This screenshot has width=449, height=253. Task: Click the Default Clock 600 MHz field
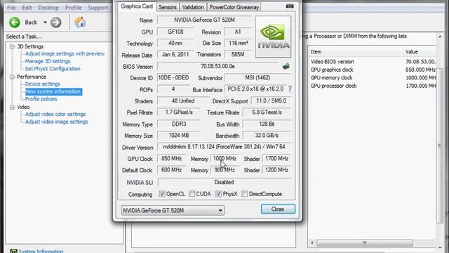[171, 170]
